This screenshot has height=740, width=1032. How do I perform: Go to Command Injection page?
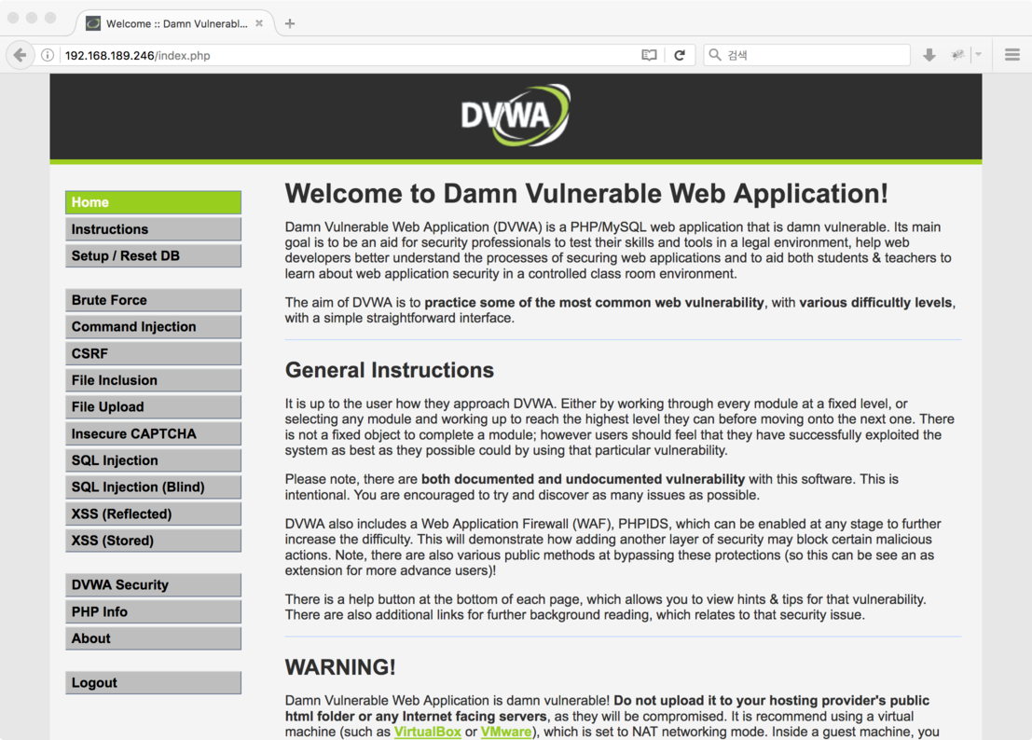153,327
